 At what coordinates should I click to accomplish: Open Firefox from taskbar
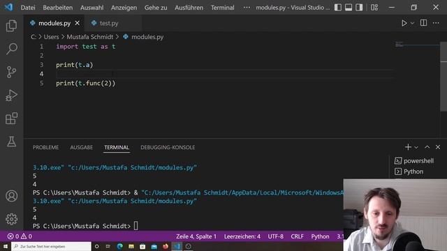pyautogui.click(x=166, y=246)
